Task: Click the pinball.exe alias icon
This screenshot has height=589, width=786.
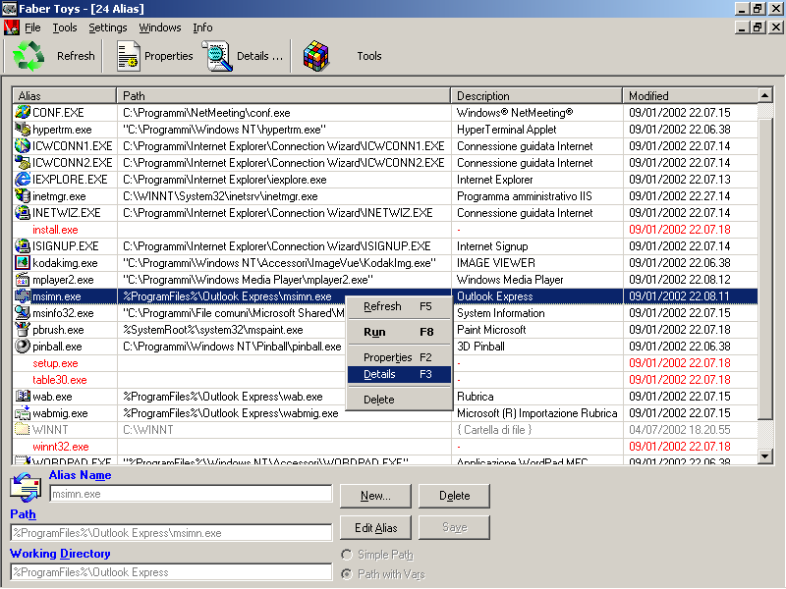Action: [x=24, y=347]
